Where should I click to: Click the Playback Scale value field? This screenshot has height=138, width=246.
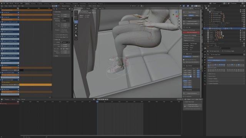pyautogui.click(x=65, y=51)
